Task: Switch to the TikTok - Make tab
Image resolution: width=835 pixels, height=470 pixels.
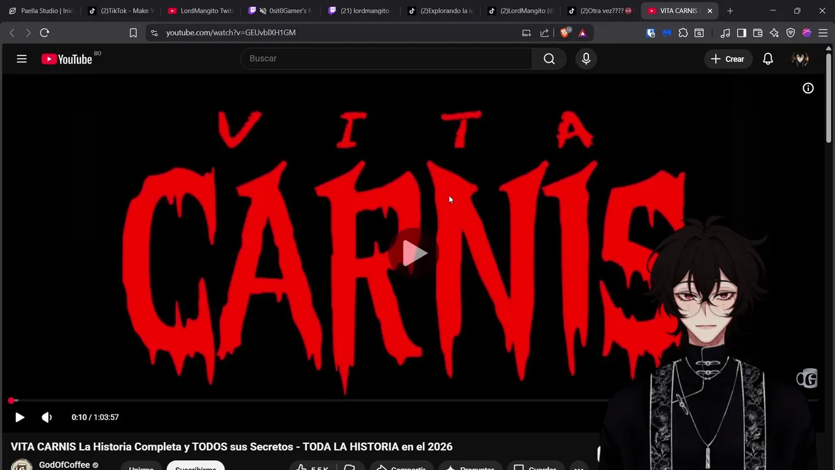Action: pyautogui.click(x=121, y=11)
